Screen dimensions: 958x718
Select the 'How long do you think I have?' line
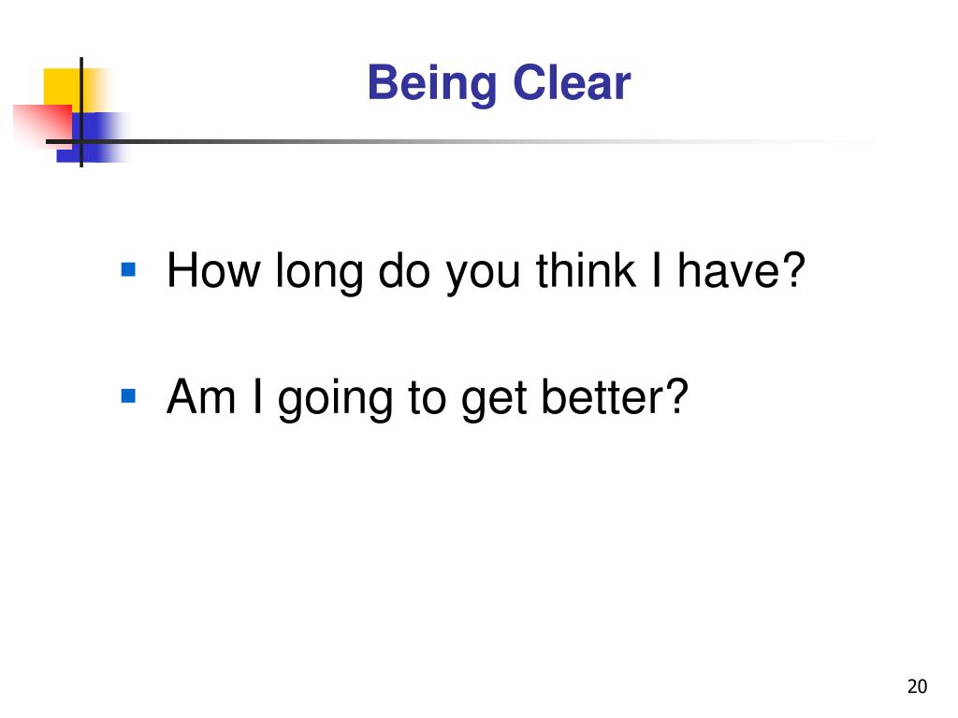[486, 271]
